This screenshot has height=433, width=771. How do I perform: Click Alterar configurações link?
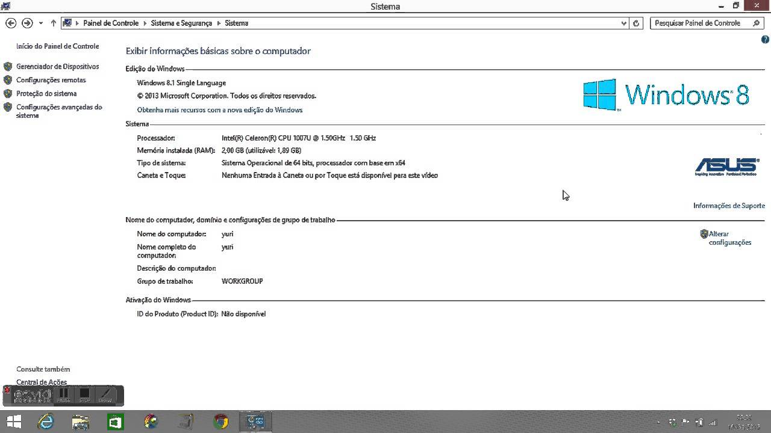coord(730,238)
